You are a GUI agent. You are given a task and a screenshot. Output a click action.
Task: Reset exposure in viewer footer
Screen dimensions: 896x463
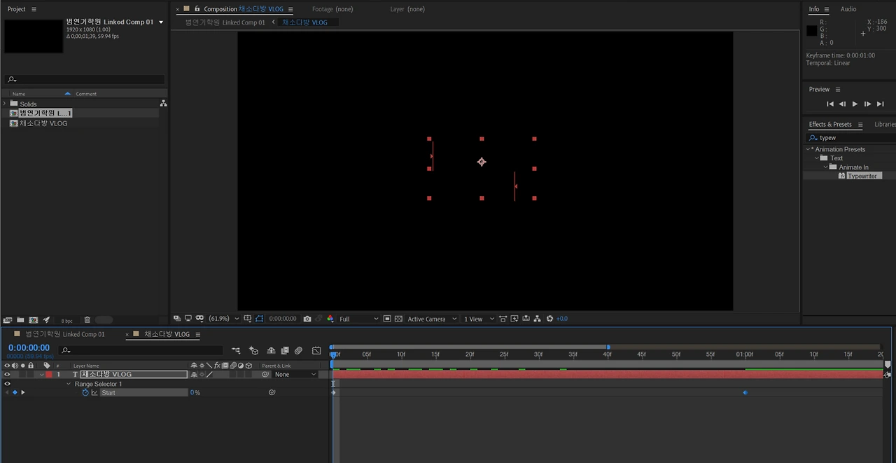549,319
